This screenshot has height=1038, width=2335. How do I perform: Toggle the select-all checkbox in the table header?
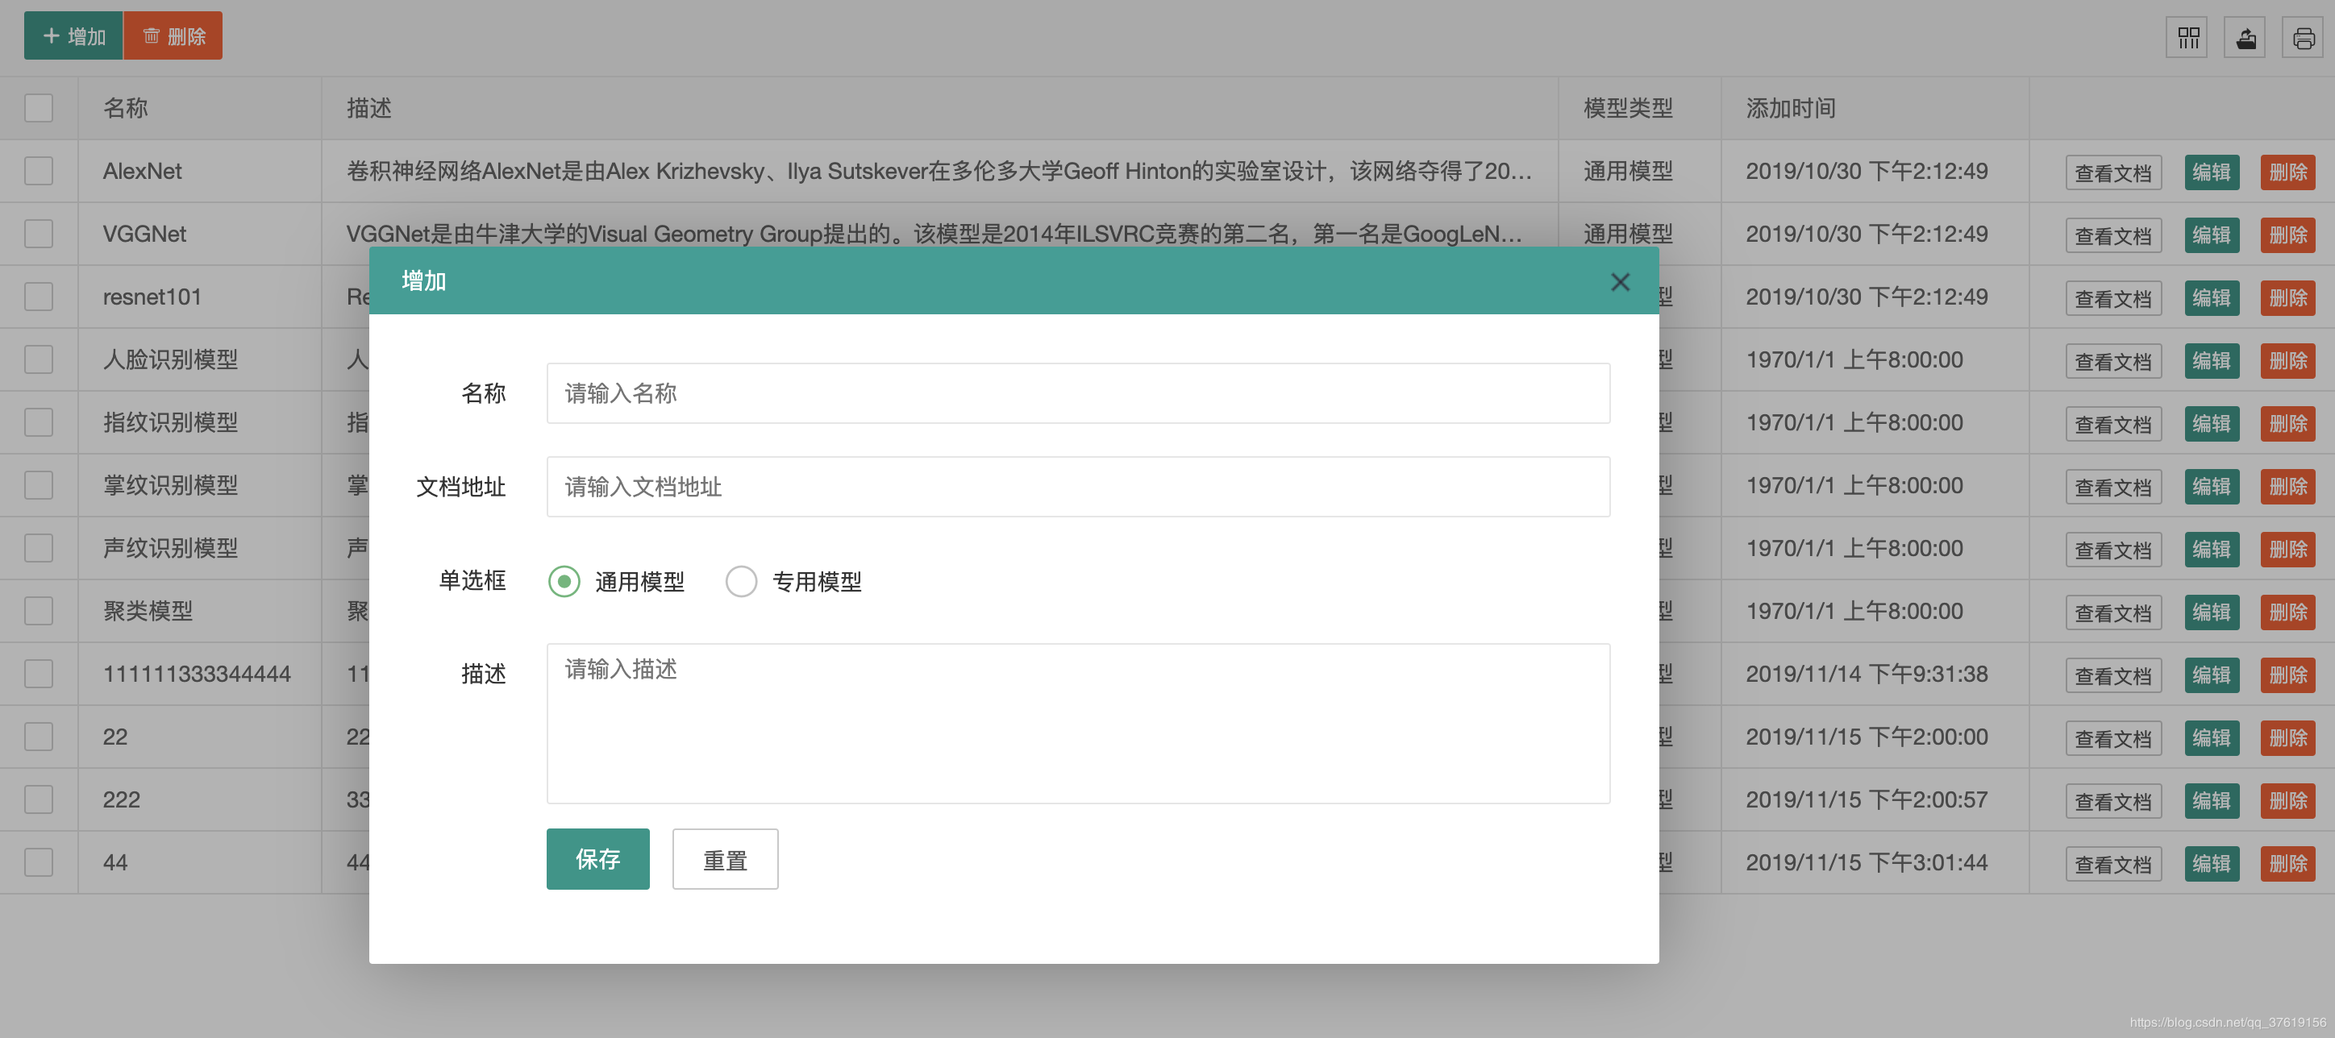point(38,108)
